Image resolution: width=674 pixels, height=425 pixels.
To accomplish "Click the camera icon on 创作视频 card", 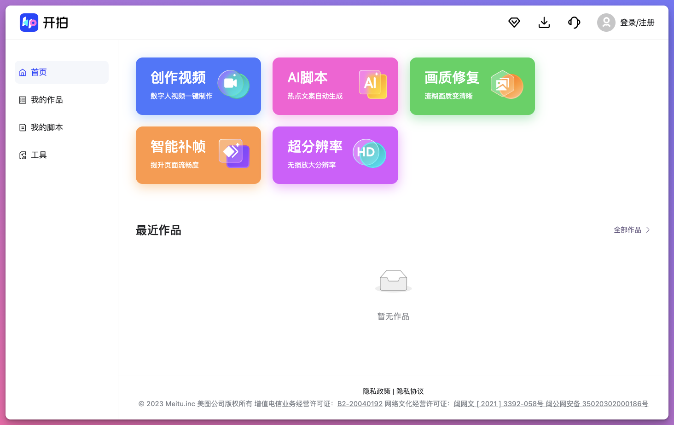I will coord(233,85).
